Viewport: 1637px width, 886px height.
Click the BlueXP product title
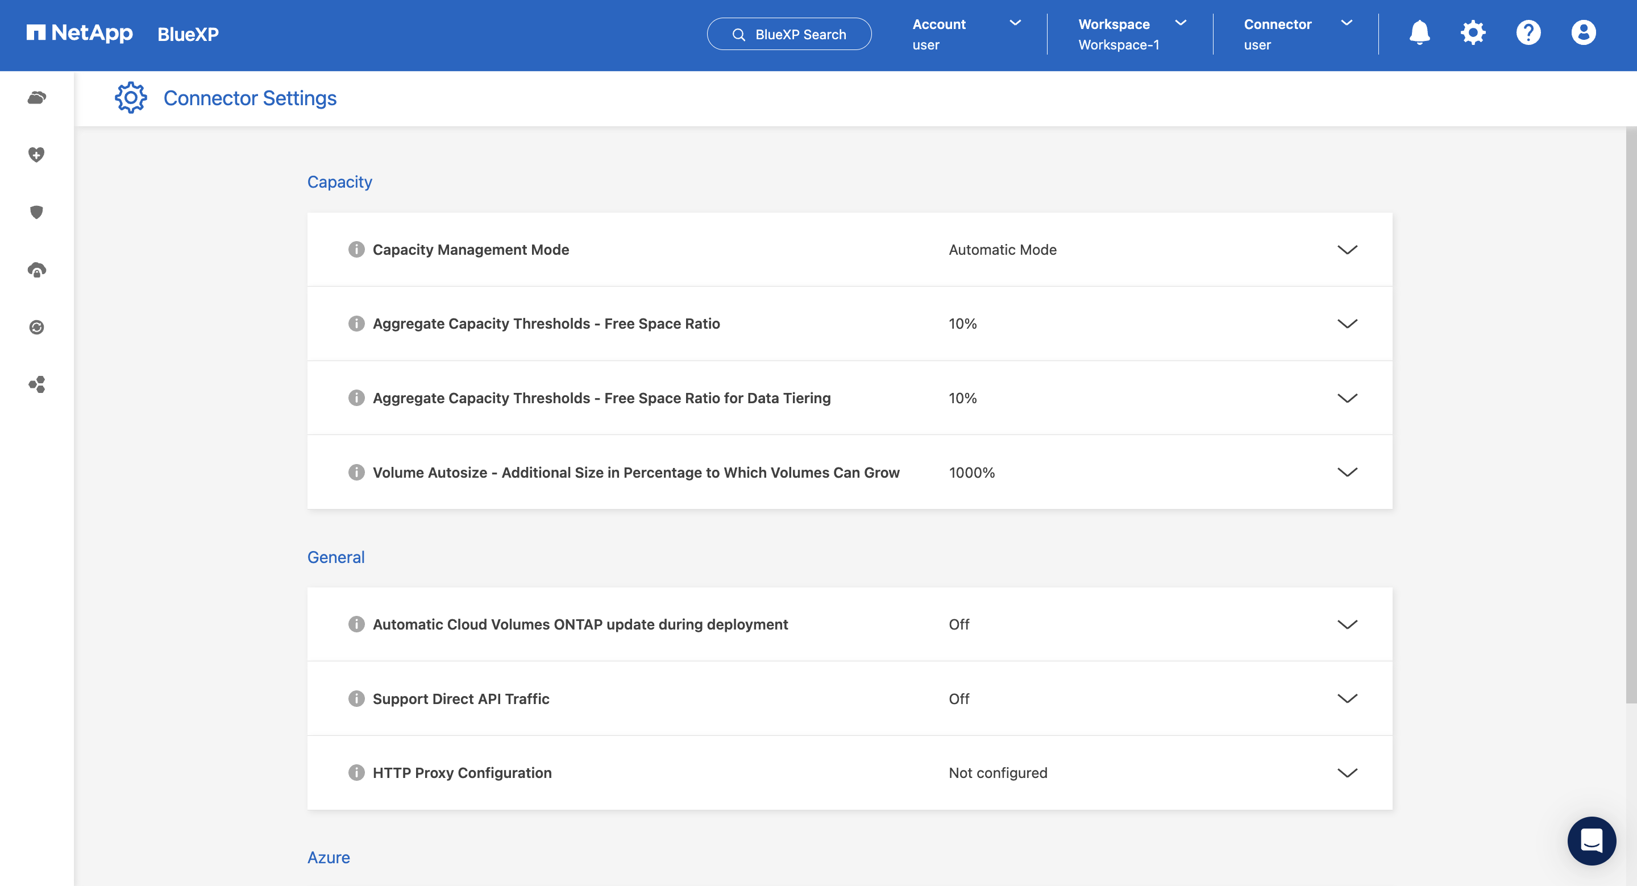188,34
